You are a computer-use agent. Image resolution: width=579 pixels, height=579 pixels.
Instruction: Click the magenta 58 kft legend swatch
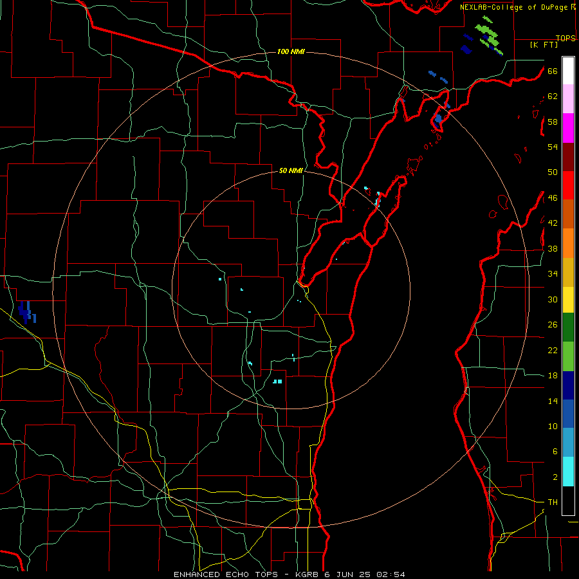pos(568,128)
